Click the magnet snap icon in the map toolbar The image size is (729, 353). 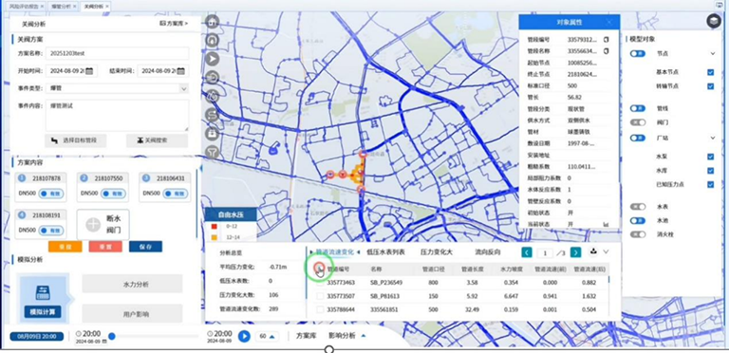(x=213, y=40)
